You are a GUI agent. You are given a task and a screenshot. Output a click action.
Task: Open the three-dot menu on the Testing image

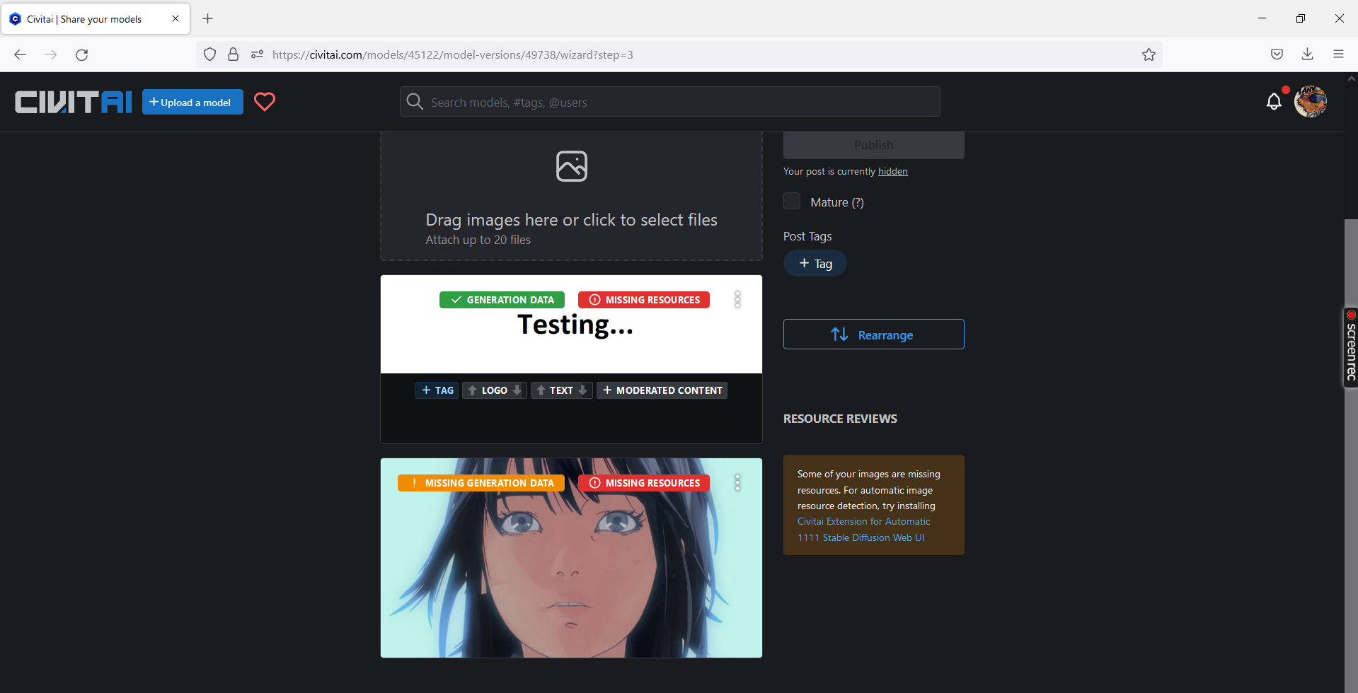737,299
